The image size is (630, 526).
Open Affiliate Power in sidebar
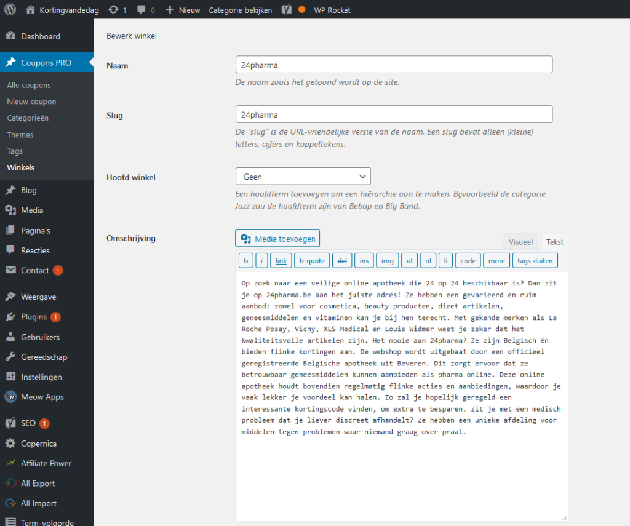point(46,463)
